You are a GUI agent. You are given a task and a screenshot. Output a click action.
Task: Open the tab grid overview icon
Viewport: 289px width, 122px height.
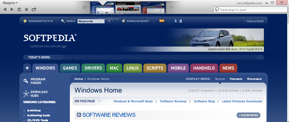(85, 7)
